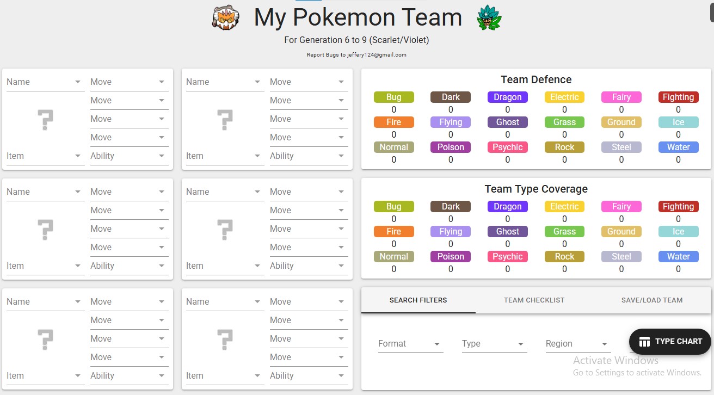This screenshot has height=395, width=714.
Task: Open the Name dropdown in top-left card
Action: (45, 82)
